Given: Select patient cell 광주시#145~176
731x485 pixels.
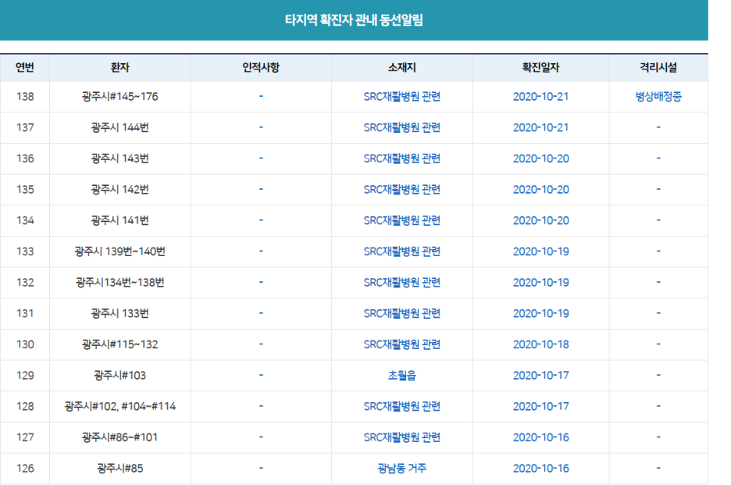Looking at the screenshot, I should tap(119, 97).
